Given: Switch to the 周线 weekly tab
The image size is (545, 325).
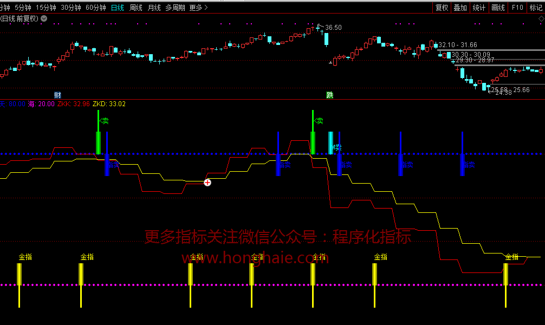Looking at the screenshot, I should tap(136, 8).
